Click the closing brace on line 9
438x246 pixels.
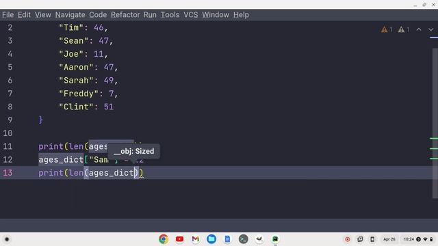pos(41,120)
